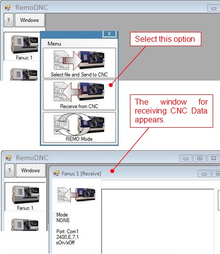The height and width of the screenshot is (254, 220).
Task: Activate REMO Mode in the menu
Action: (x=79, y=127)
